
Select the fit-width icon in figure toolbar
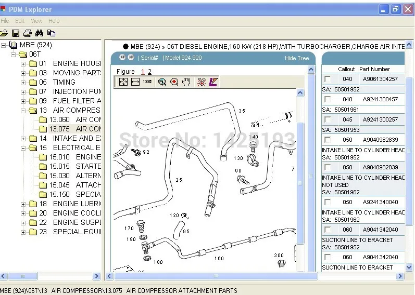click(135, 82)
